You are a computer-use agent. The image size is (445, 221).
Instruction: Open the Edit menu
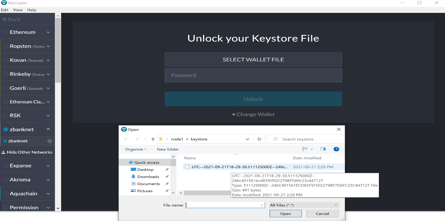[4, 10]
